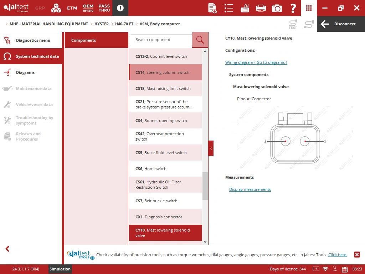
Task: Click the exclamation alert icon
Action: tap(120, 8)
